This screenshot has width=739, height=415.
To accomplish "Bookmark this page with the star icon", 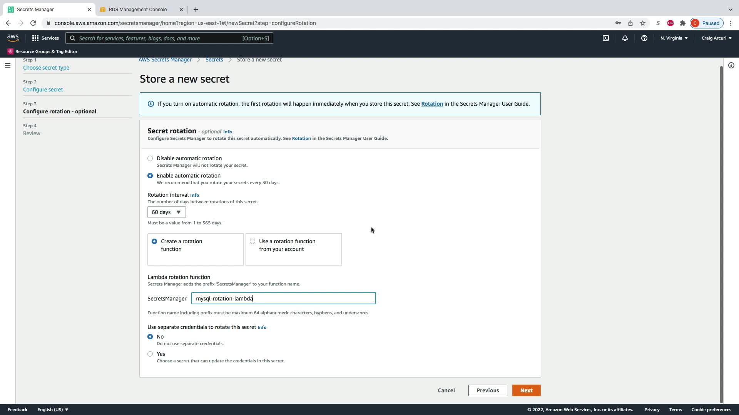I will (x=643, y=23).
